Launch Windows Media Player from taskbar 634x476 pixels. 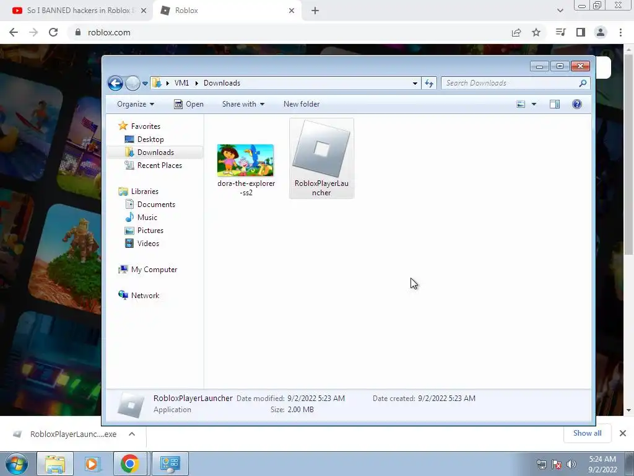(92, 464)
